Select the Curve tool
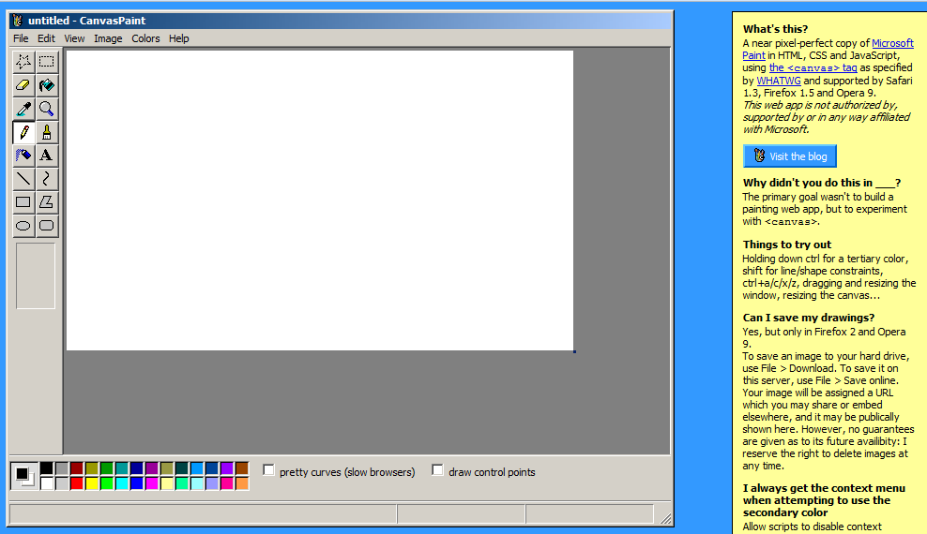The width and height of the screenshot is (927, 534). (47, 179)
